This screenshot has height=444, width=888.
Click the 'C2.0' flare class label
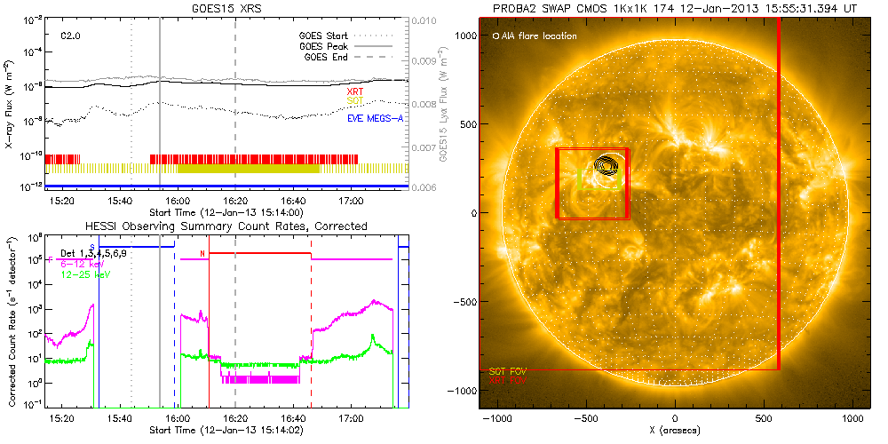[x=72, y=36]
